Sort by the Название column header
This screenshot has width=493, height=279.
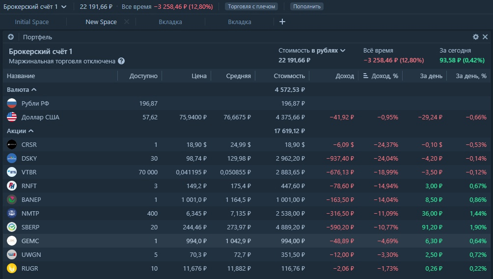point(21,76)
